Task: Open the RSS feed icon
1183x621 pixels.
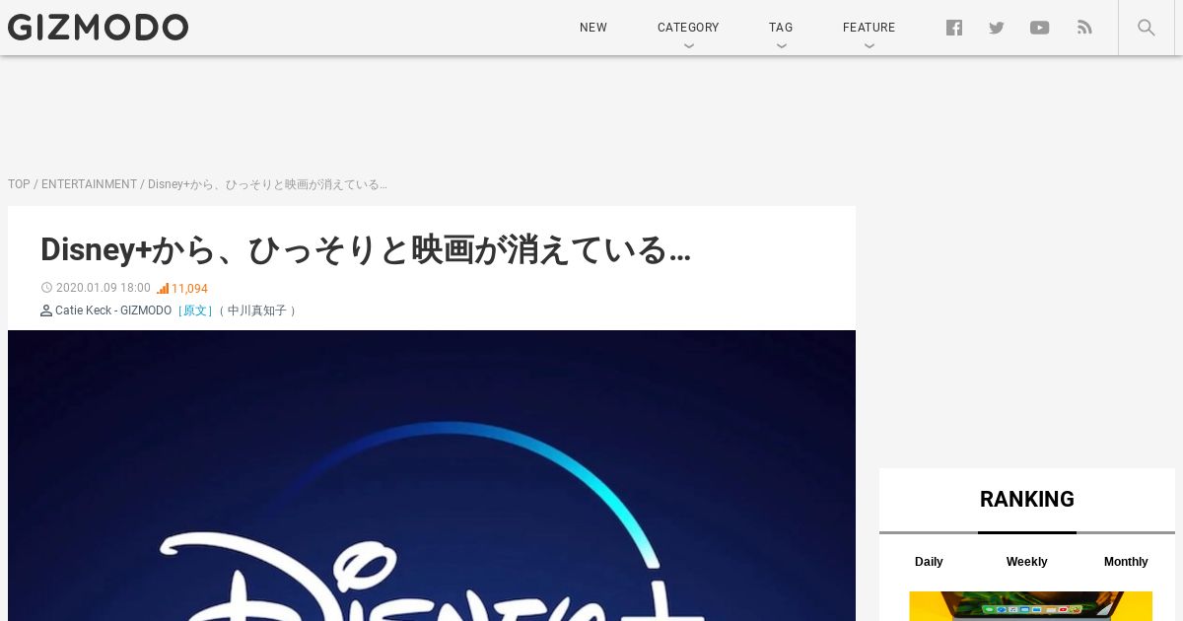Action: point(1084,28)
